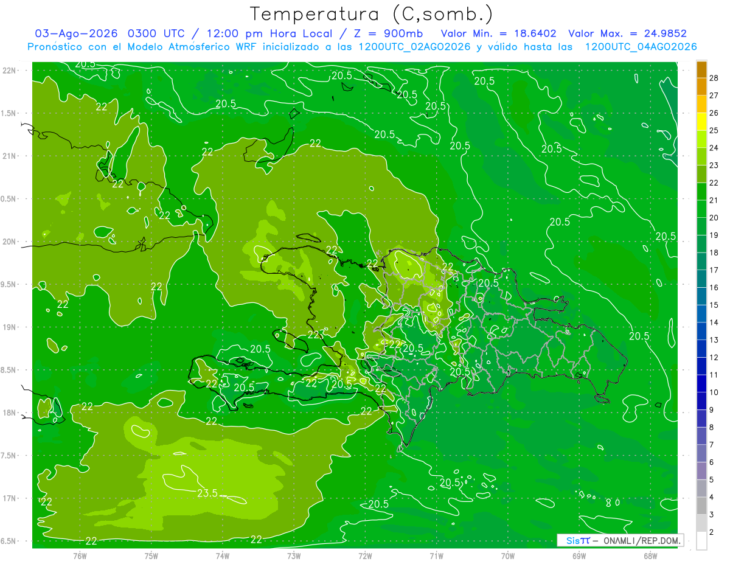Image resolution: width=730 pixels, height=564 pixels.
Task: Click the color scale value "26"
Action: pos(714,113)
